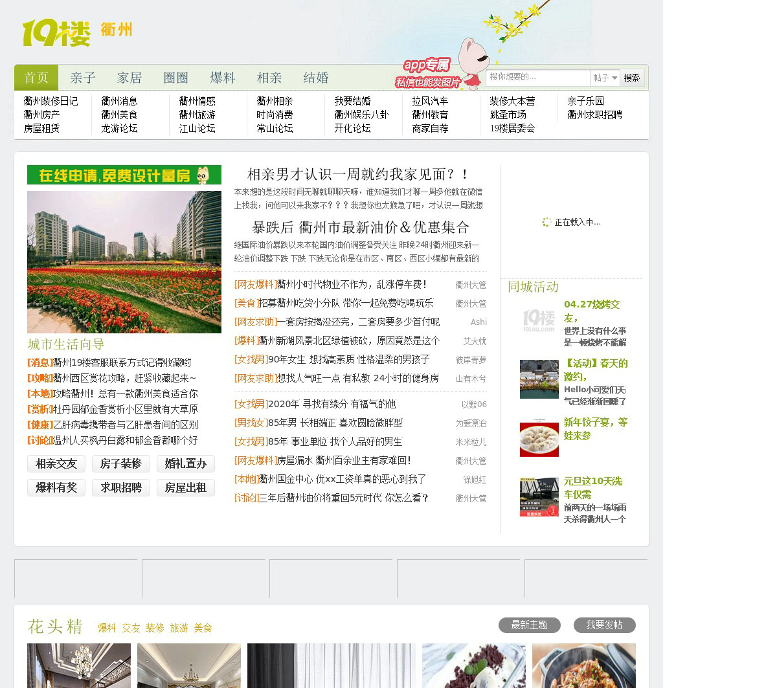
Task: Click the 在线申请,免费设计量房 banner
Action: [124, 175]
